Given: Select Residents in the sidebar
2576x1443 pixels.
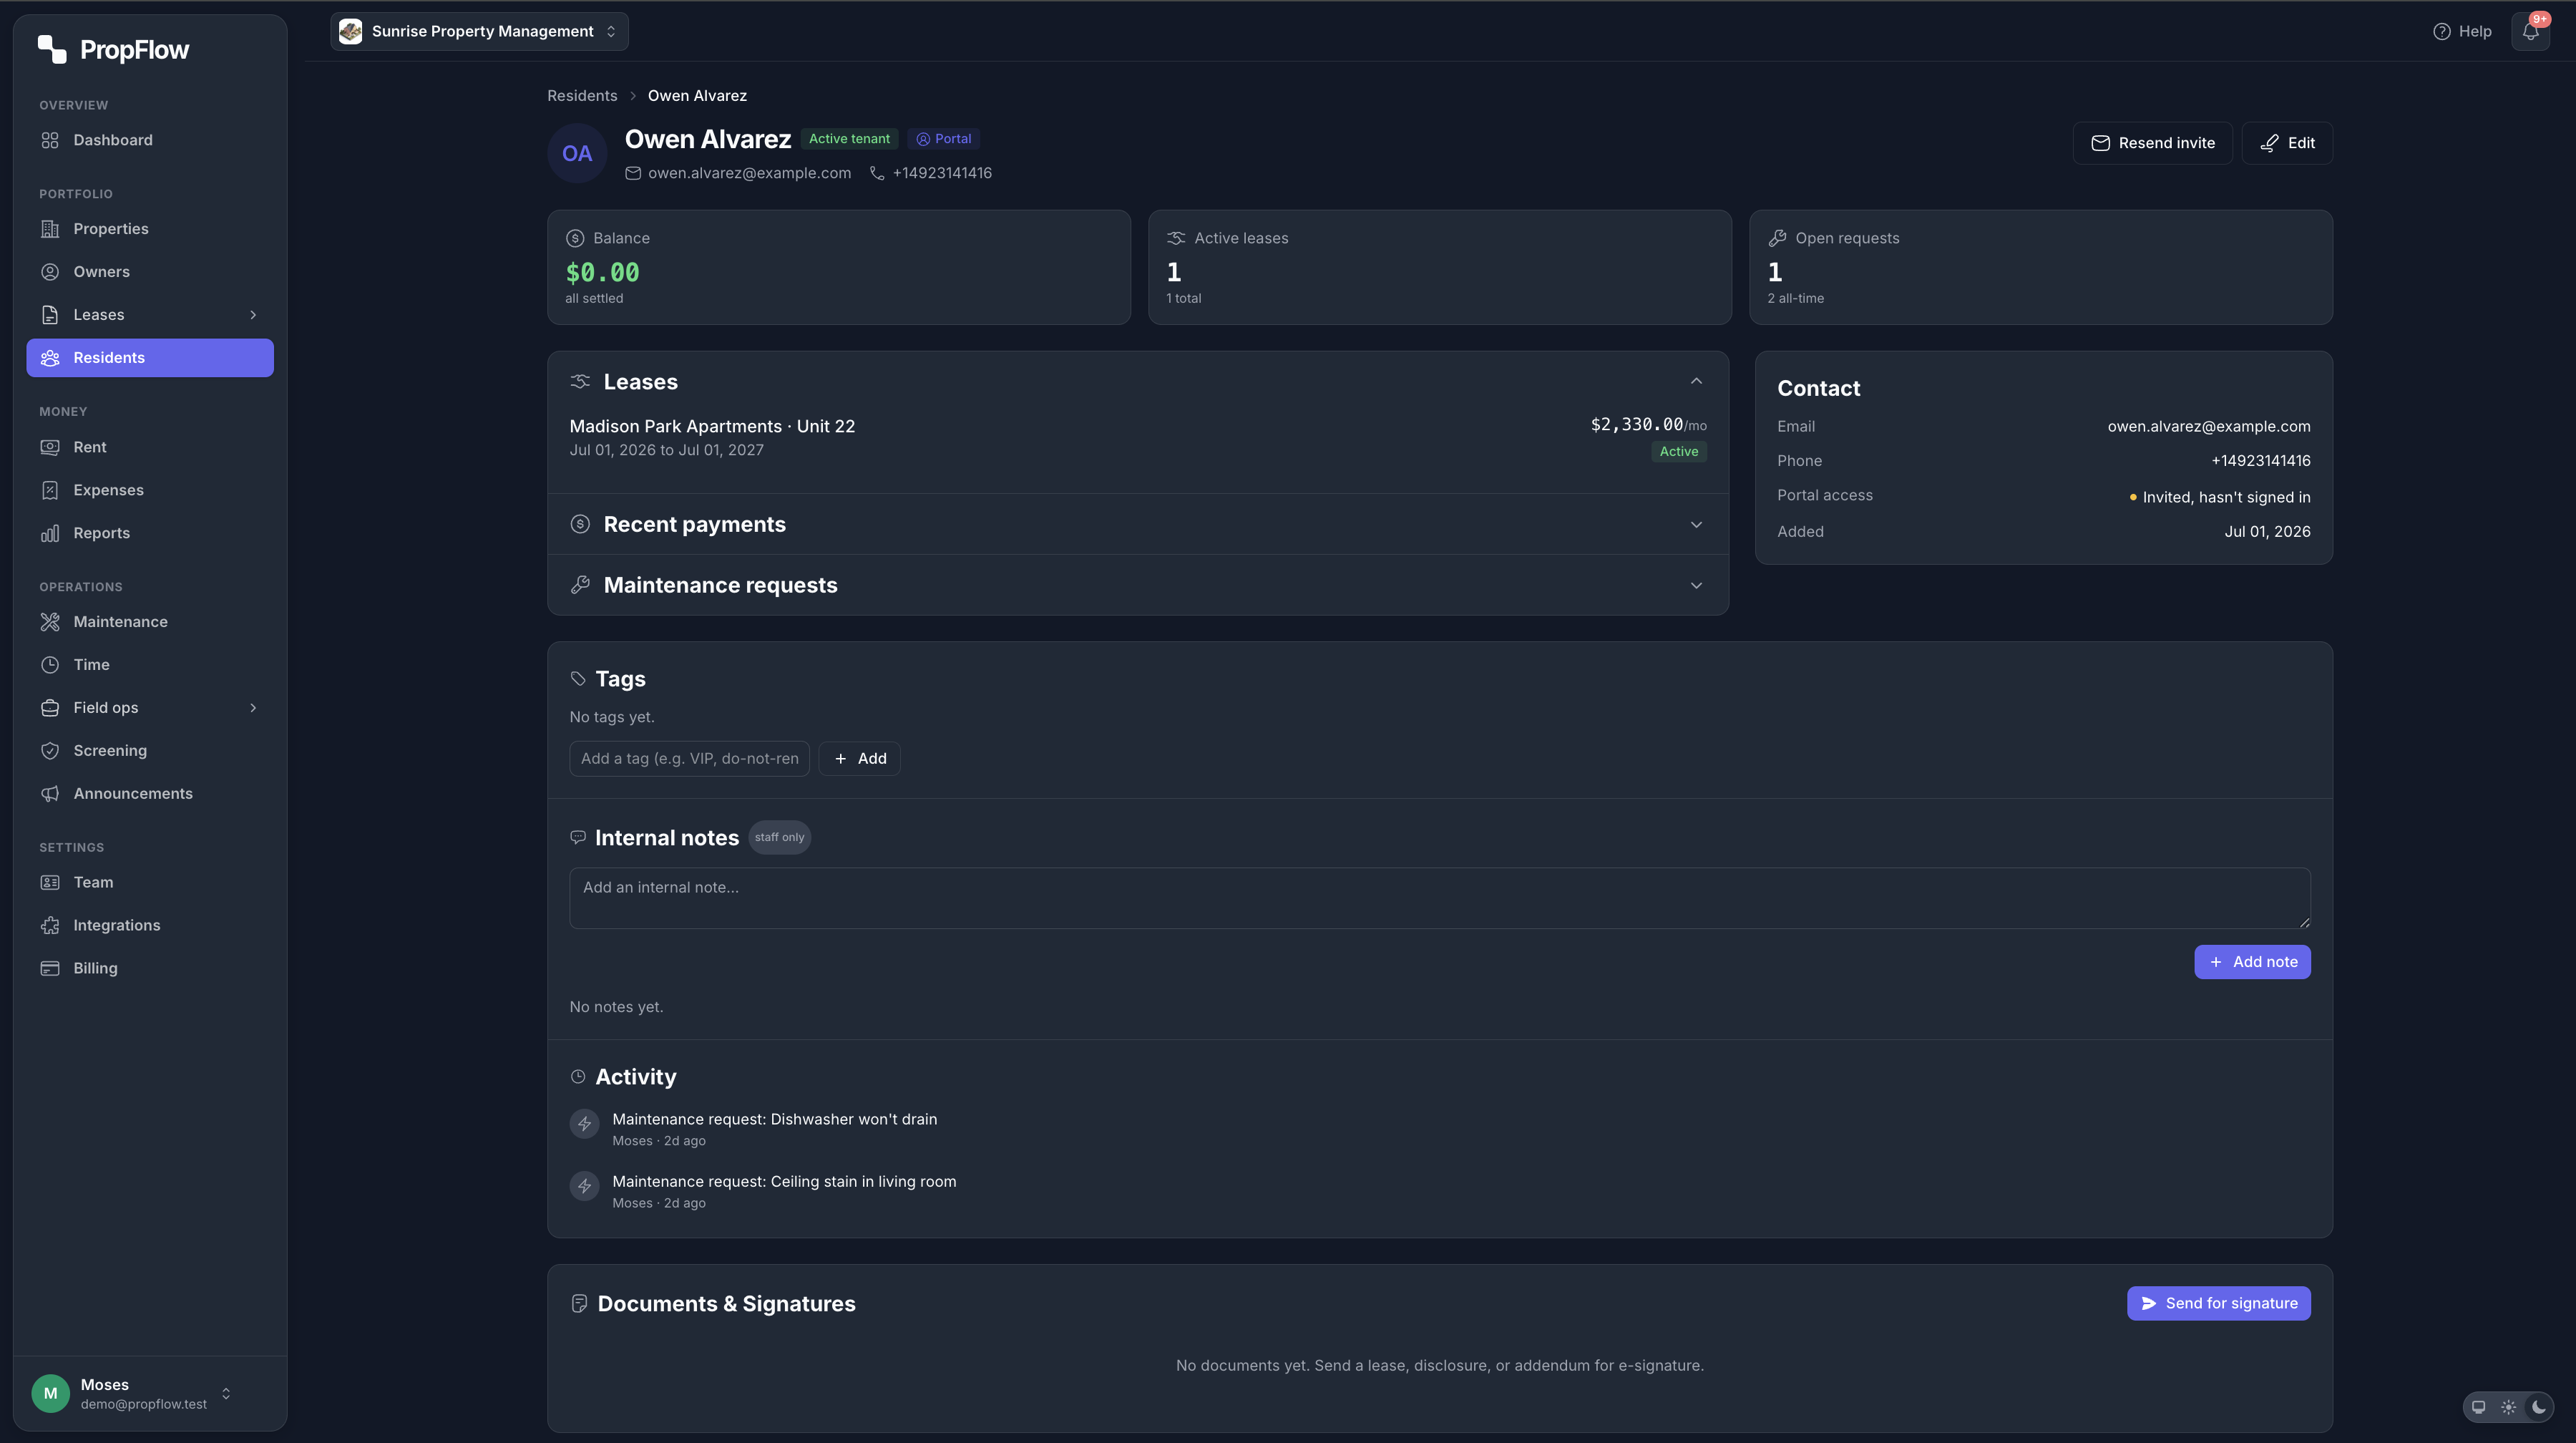Looking at the screenshot, I should click(x=150, y=358).
